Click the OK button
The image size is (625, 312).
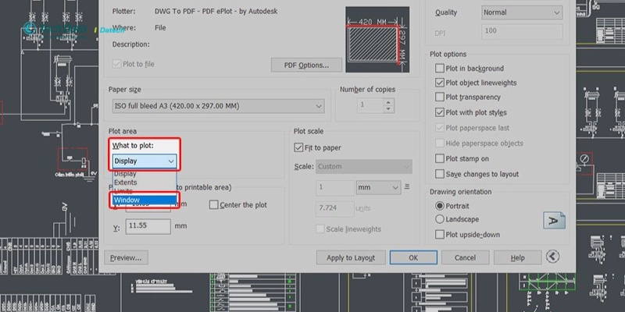[x=413, y=258]
